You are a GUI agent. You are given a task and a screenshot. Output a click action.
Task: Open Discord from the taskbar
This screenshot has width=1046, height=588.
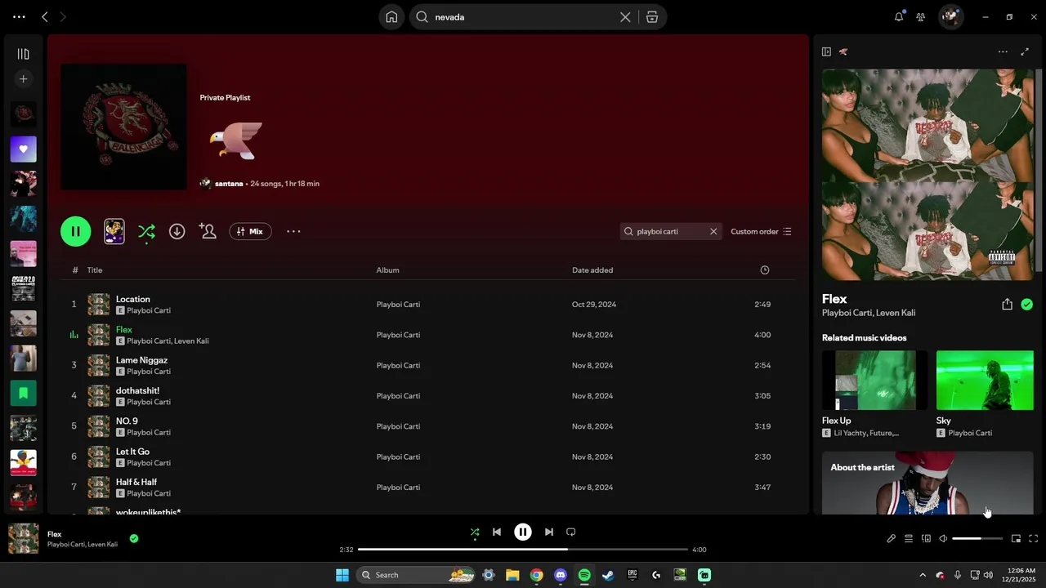[561, 575]
